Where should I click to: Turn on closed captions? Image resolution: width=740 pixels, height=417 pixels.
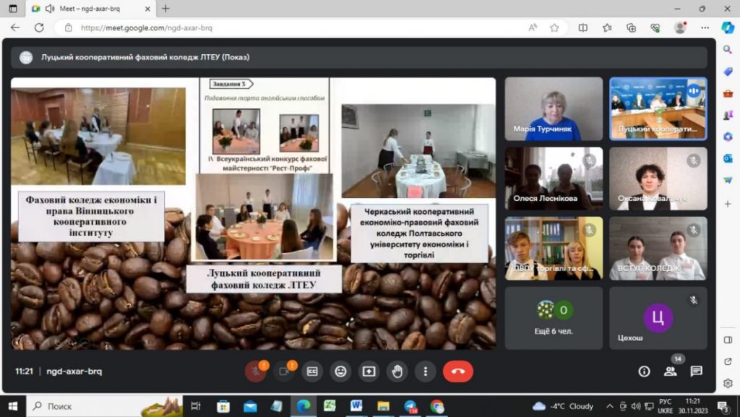[312, 371]
